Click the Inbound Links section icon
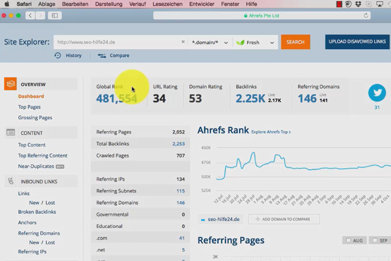The width and height of the screenshot is (391, 261). [10, 181]
